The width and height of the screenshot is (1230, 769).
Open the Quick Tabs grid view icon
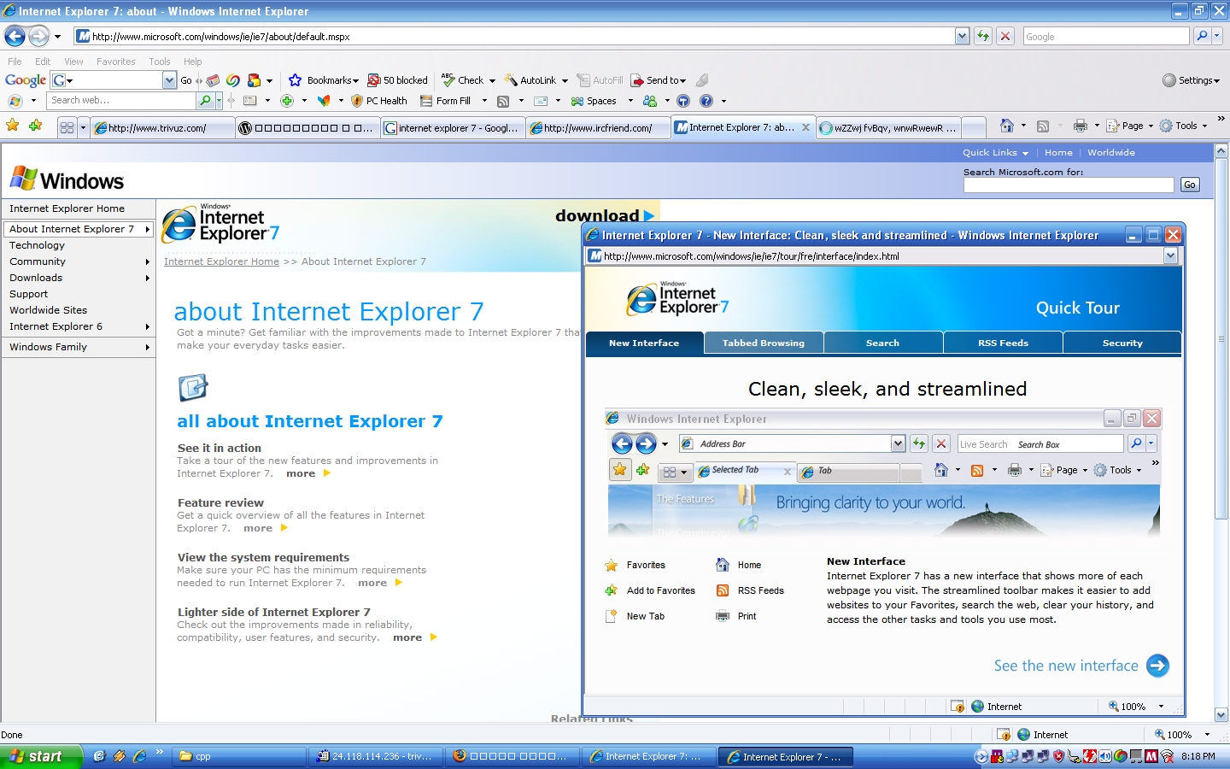67,127
